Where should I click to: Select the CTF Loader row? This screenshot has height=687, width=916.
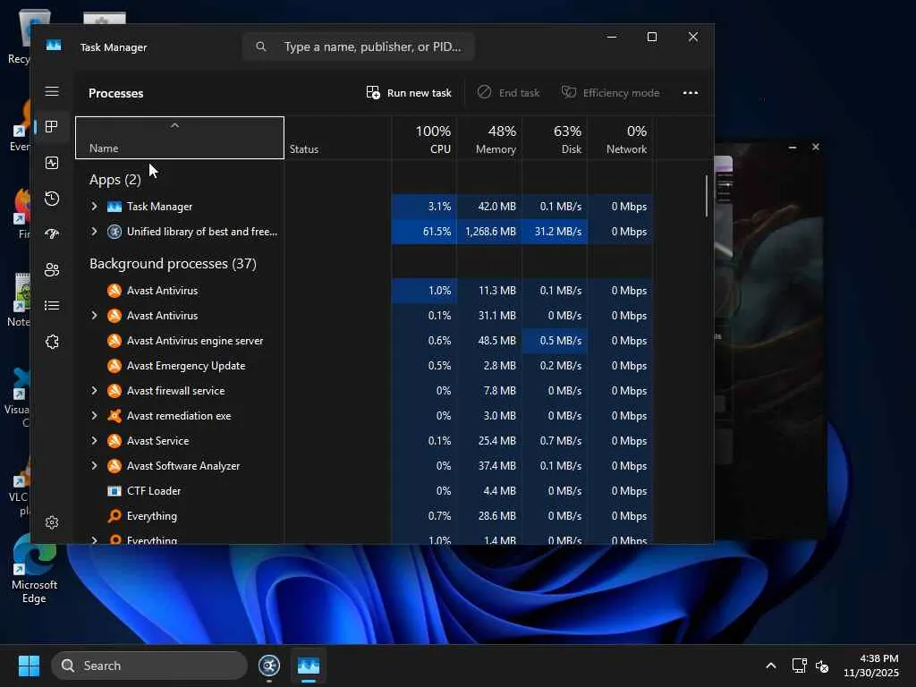365,491
